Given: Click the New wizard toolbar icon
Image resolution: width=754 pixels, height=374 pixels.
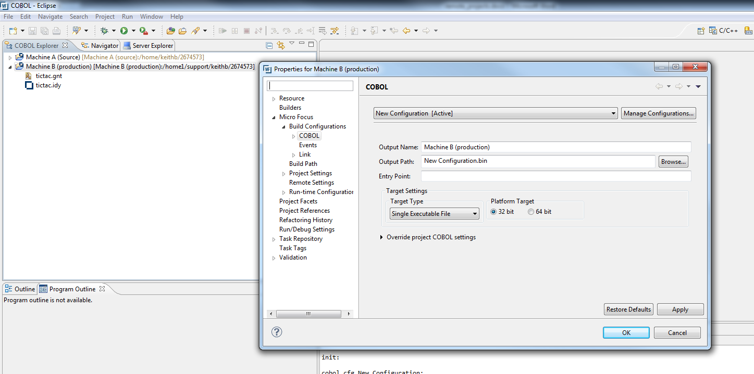Looking at the screenshot, I should click(13, 31).
